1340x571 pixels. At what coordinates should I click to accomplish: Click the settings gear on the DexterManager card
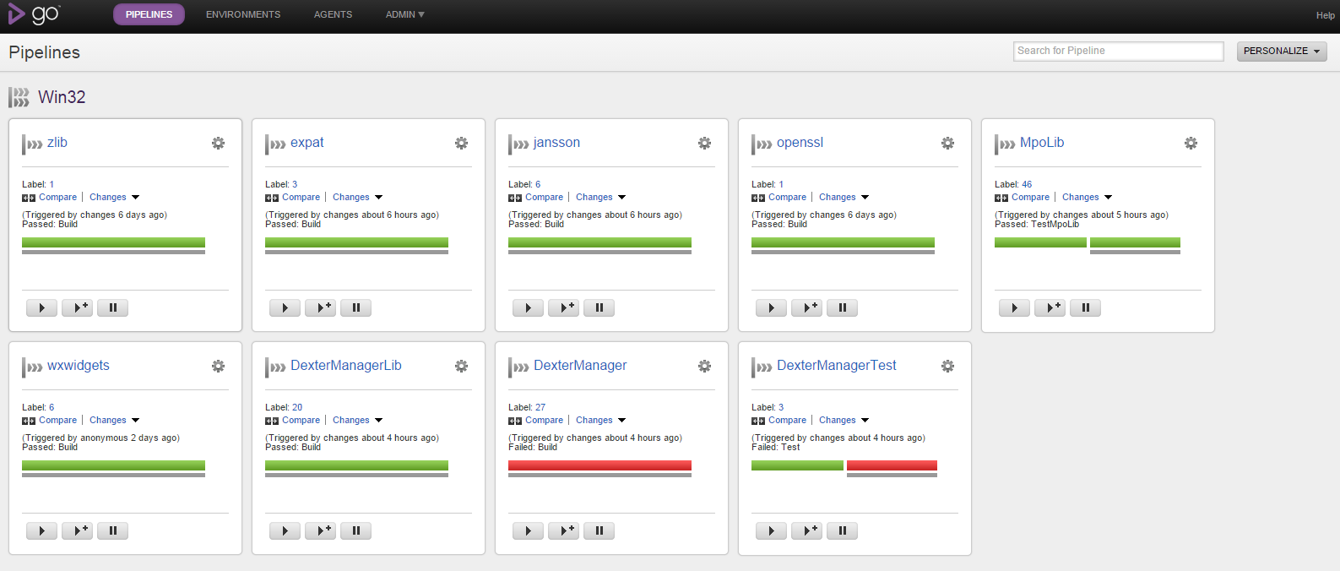pos(704,367)
